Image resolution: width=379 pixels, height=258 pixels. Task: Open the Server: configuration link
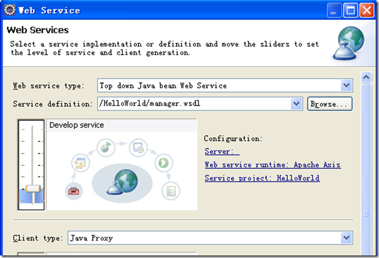(x=222, y=151)
